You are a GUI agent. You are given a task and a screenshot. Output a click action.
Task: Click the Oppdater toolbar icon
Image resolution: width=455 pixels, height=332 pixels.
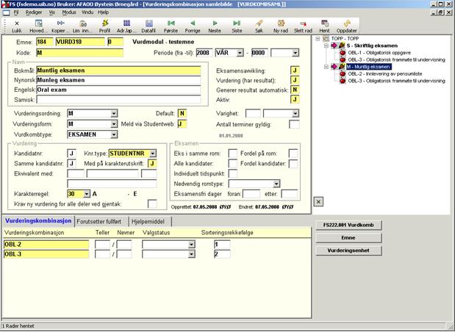(346, 26)
